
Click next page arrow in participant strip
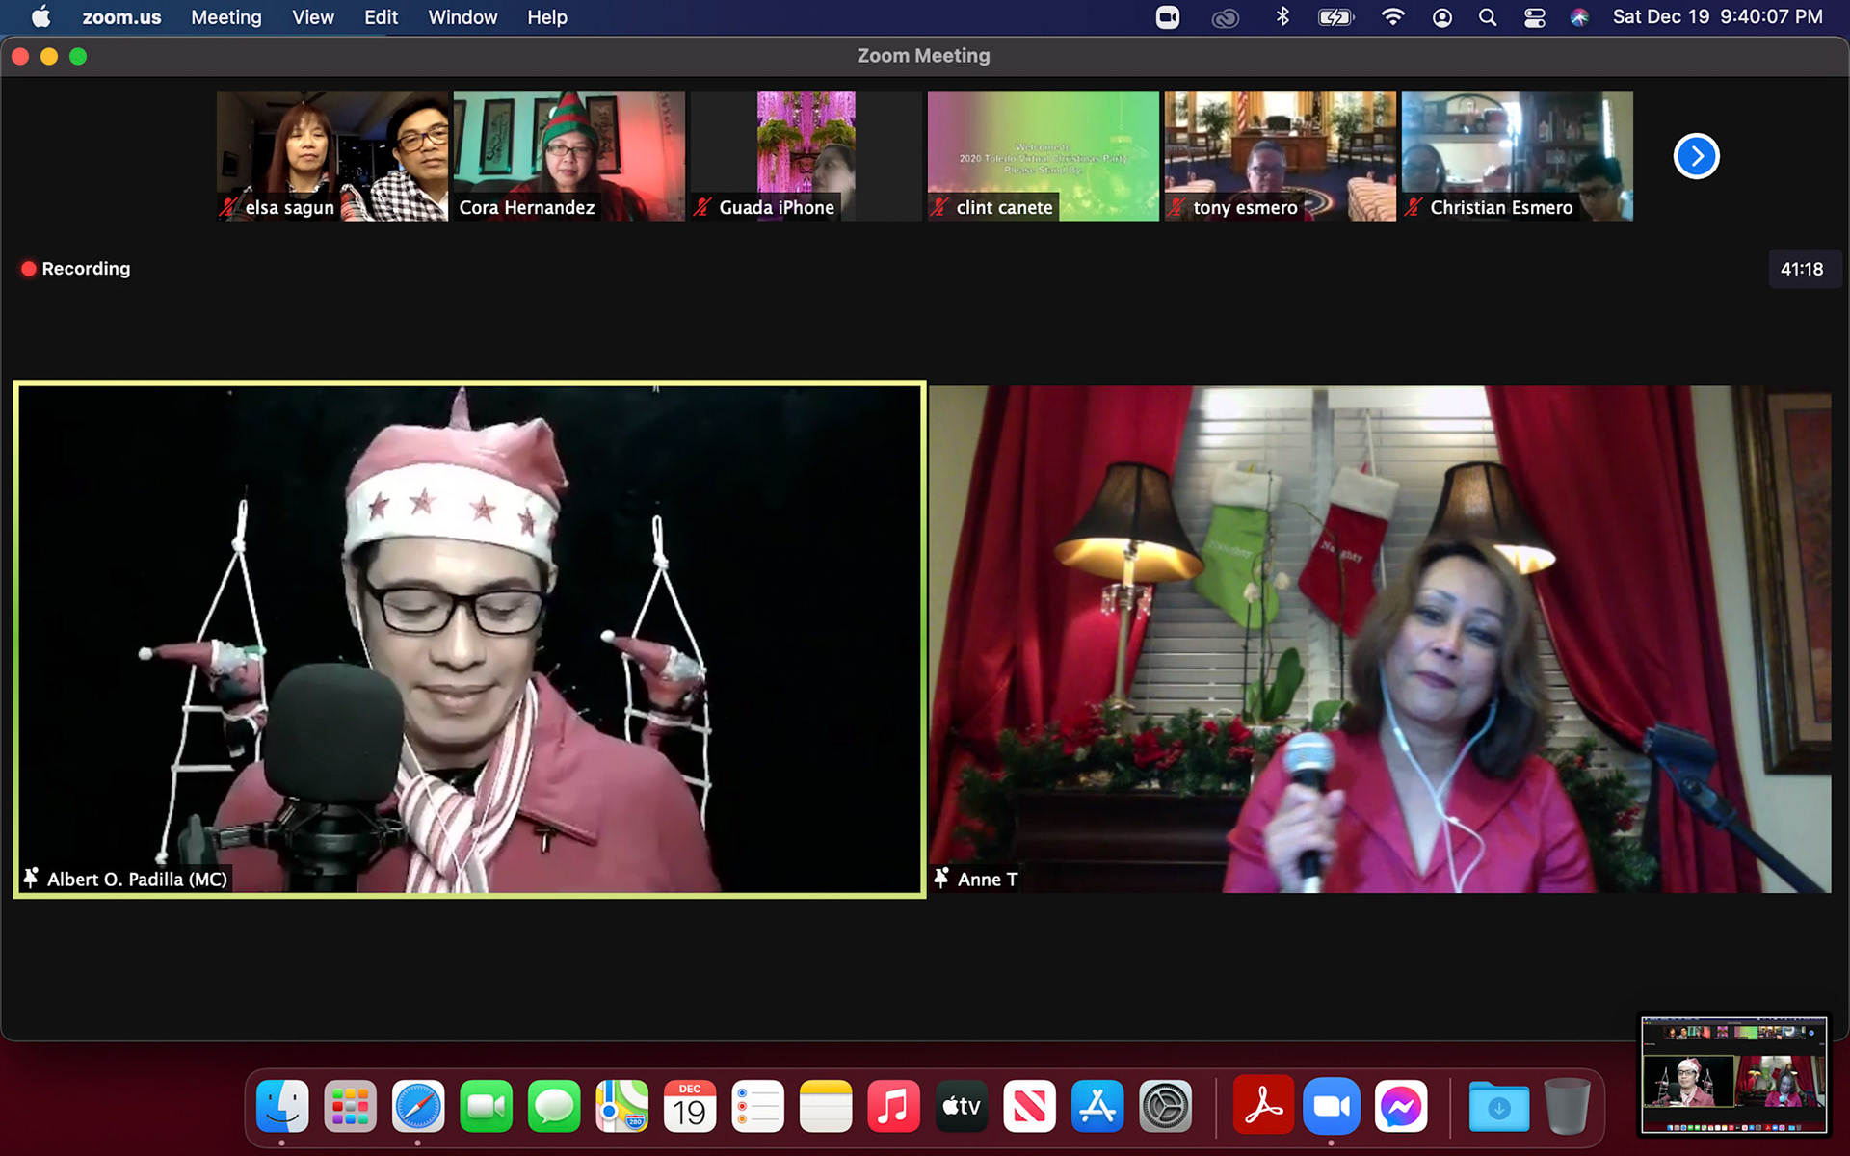click(x=1696, y=156)
